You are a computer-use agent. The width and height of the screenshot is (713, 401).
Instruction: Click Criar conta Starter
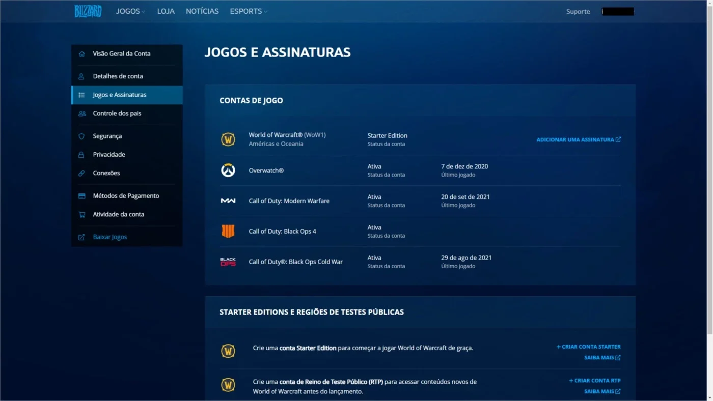[588, 347]
